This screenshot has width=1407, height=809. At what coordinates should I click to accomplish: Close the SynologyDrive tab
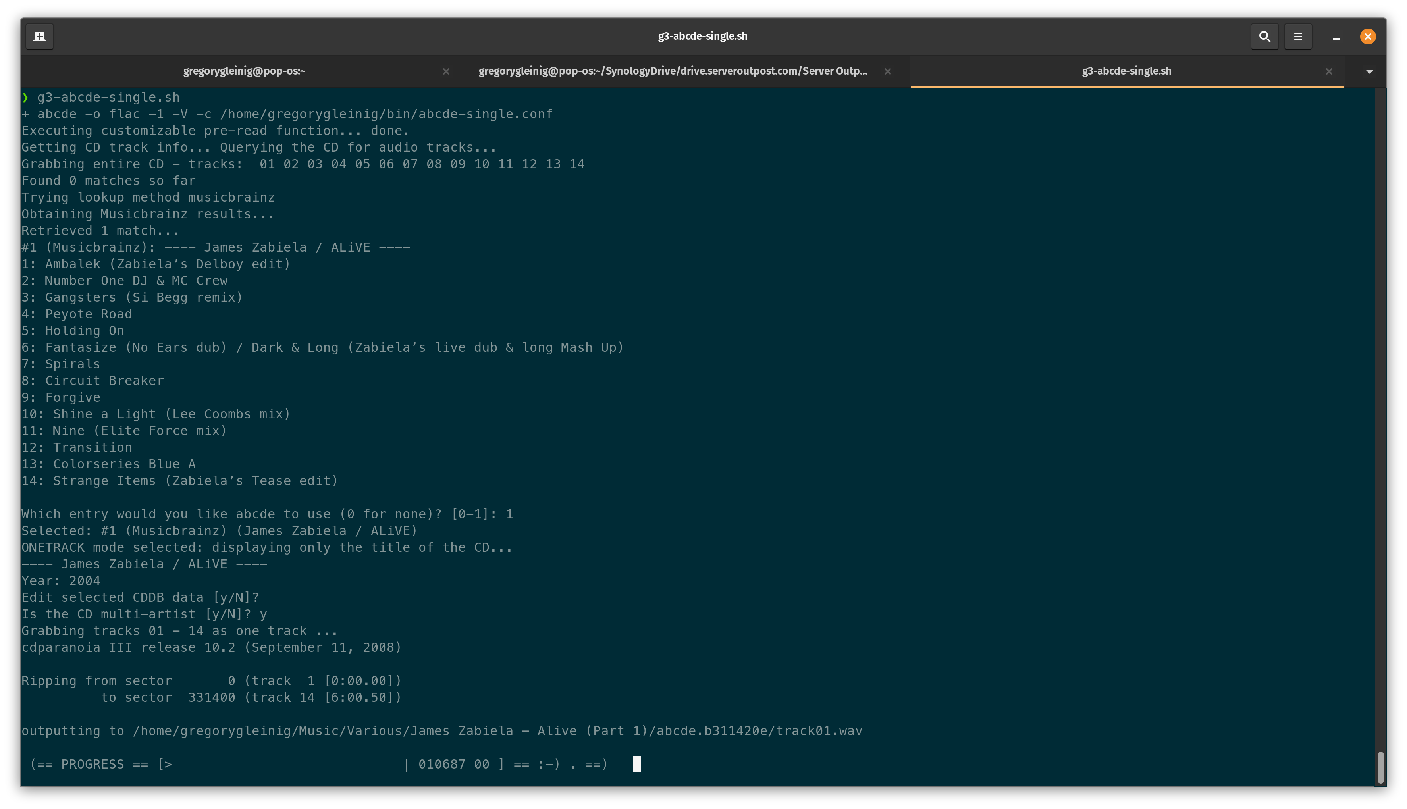tap(887, 71)
